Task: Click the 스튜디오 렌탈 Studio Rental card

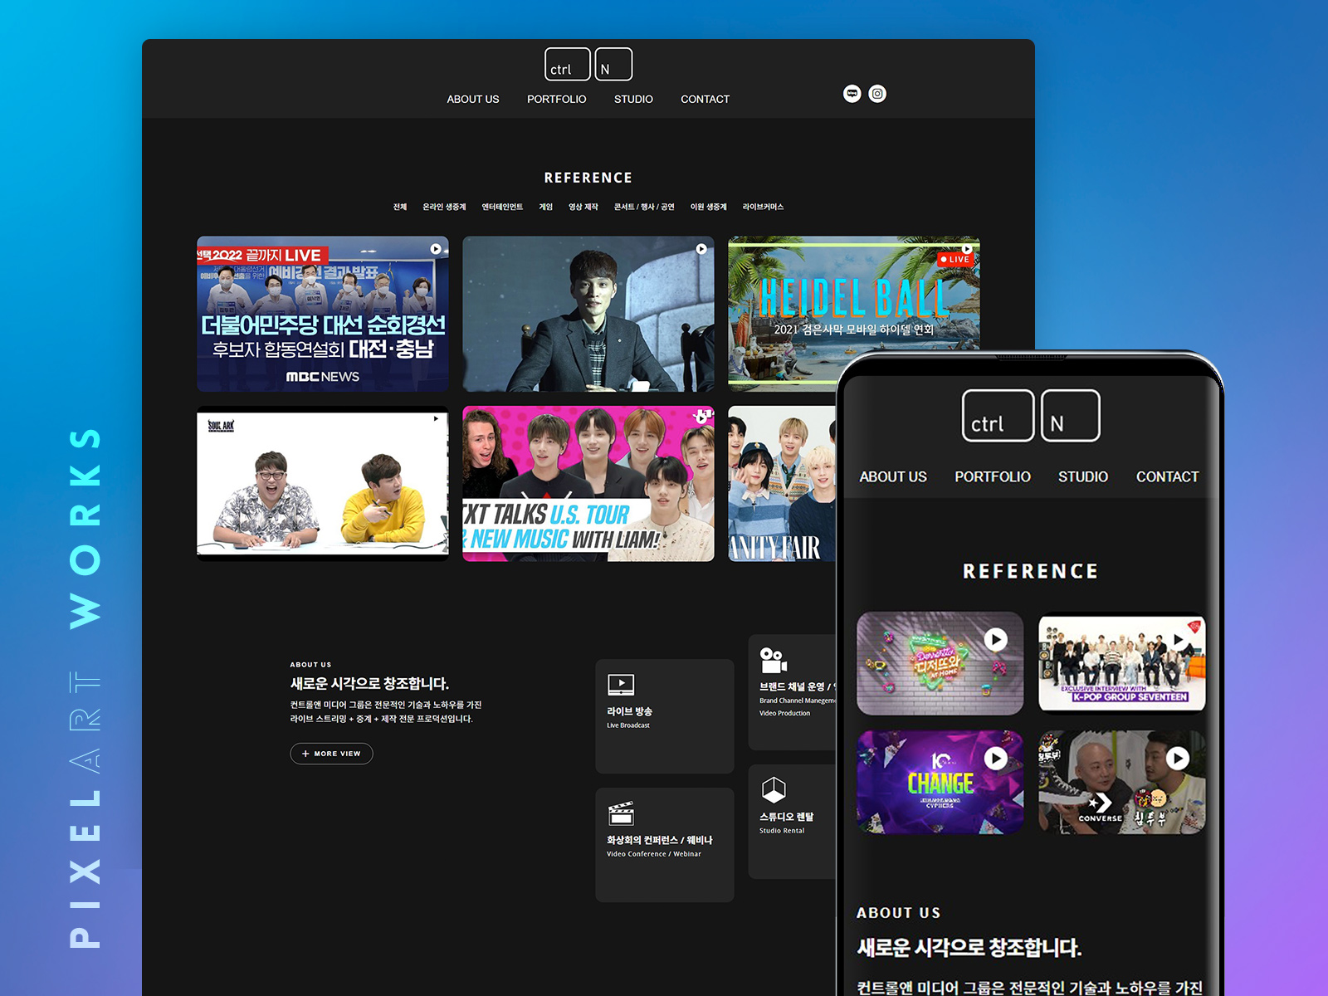Action: (792, 822)
